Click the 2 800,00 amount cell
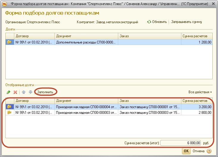218x157 pixels. click(197, 113)
